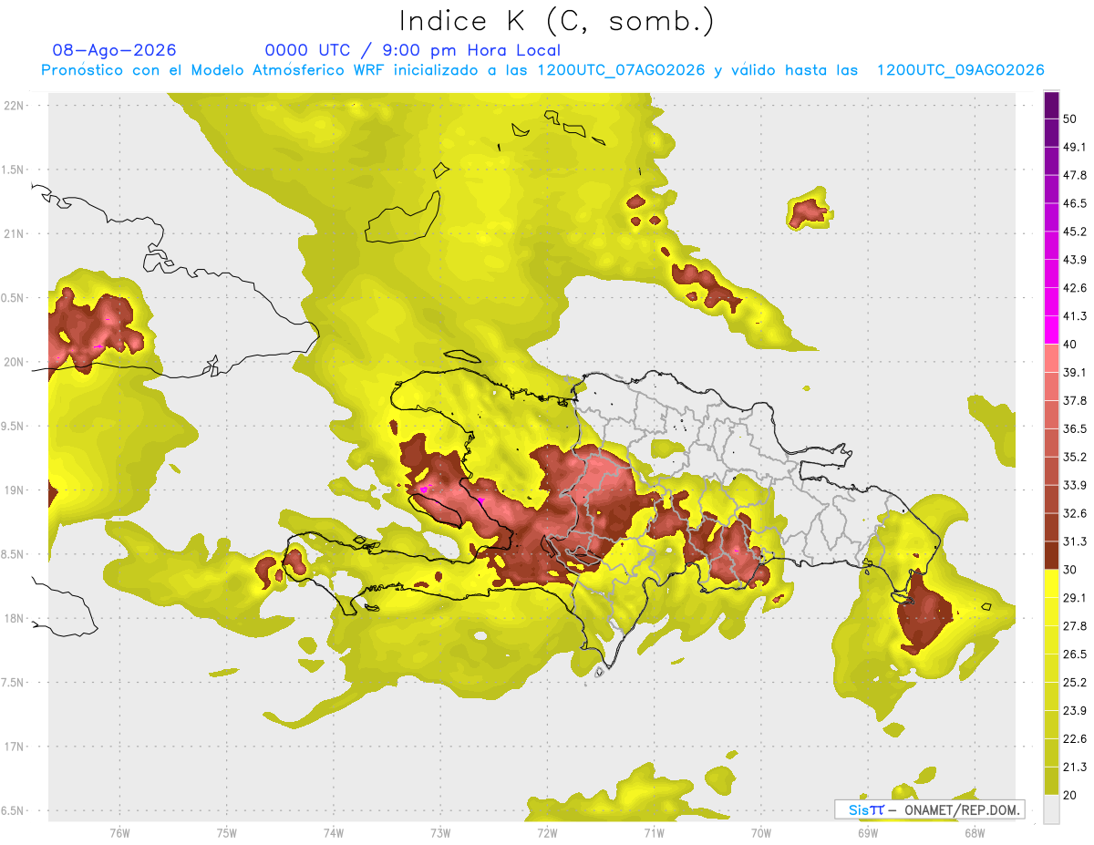Viewport: 1094px width, 845px height.
Task: Select the date label "08-Ago-2026"
Action: (x=115, y=50)
